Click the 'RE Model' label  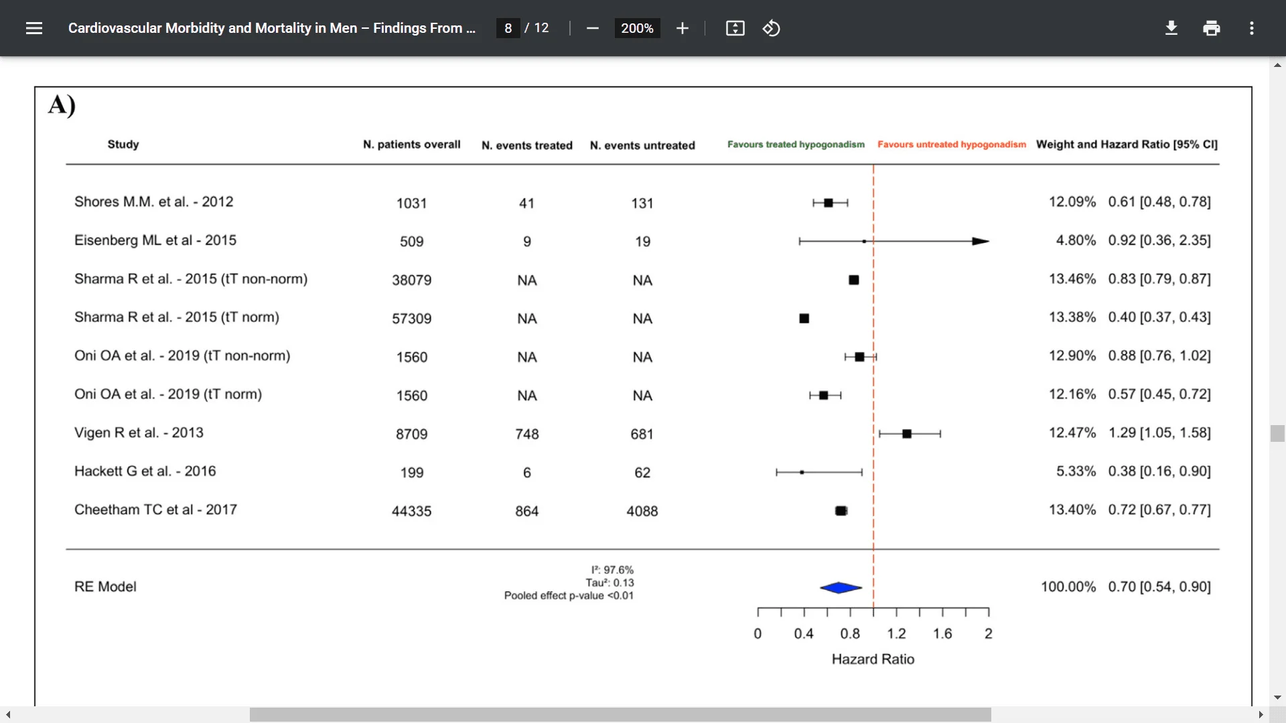click(x=105, y=587)
